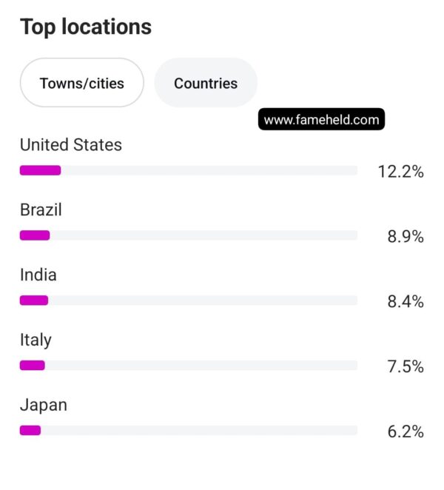Click the Italy magenta progress bar
444x490 pixels.
click(x=33, y=366)
